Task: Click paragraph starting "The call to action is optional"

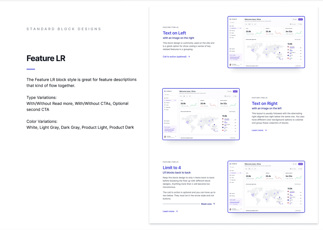Action: pyautogui.click(x=189, y=195)
